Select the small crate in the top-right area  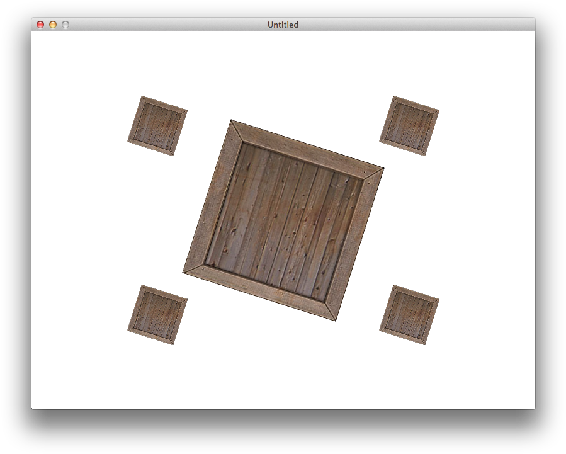point(409,125)
